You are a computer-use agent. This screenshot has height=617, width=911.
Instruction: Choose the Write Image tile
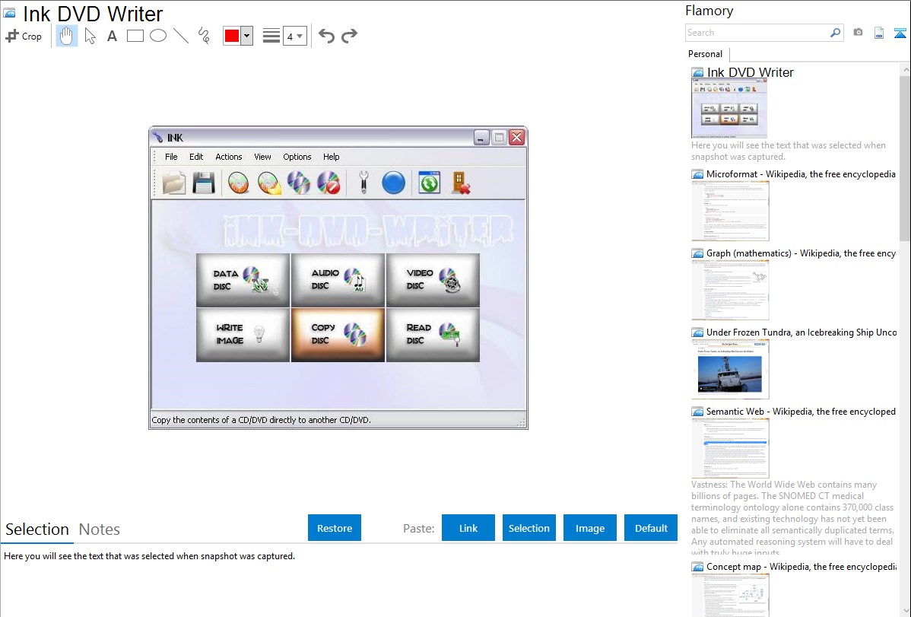pos(243,335)
